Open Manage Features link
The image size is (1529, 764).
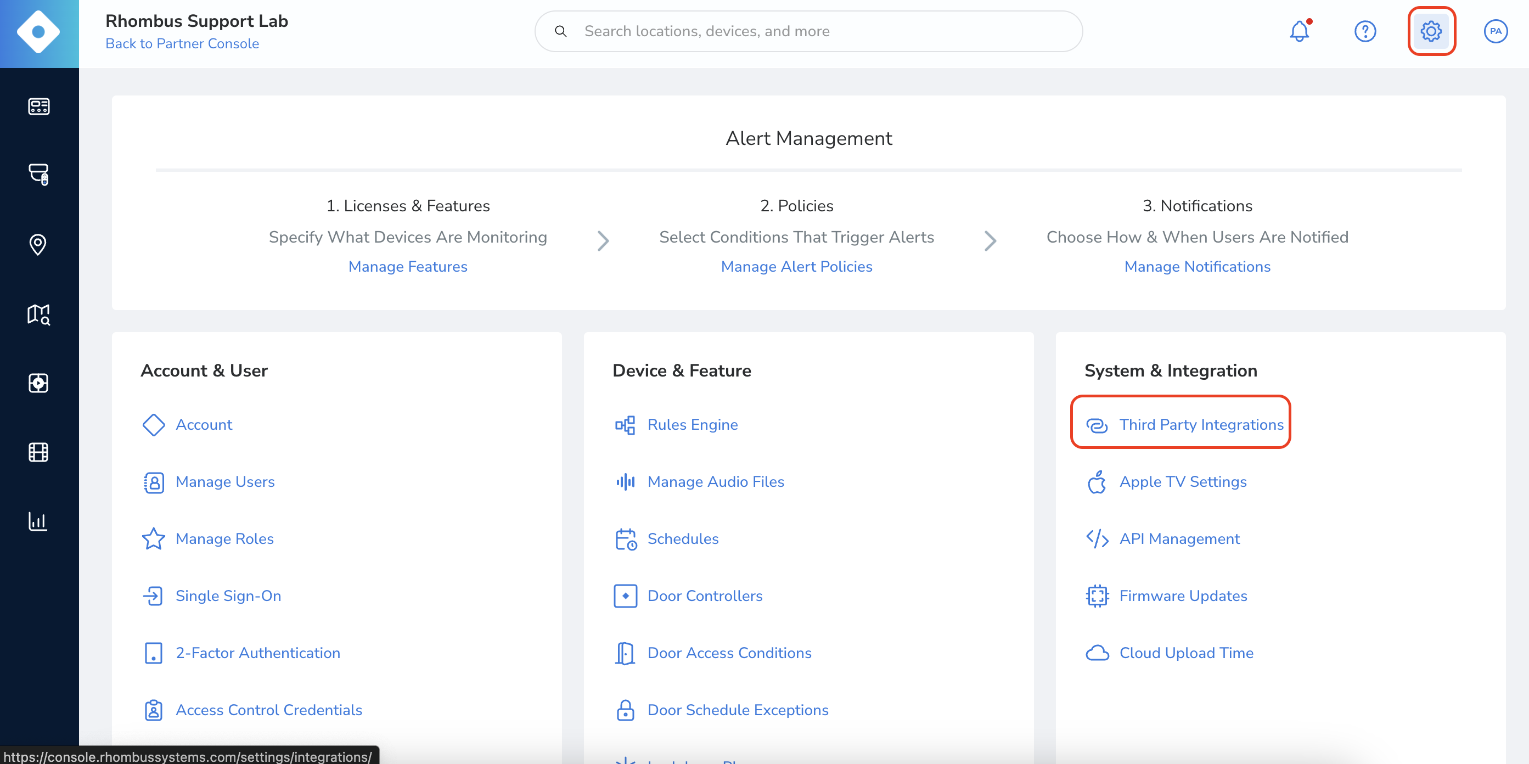pyautogui.click(x=408, y=267)
